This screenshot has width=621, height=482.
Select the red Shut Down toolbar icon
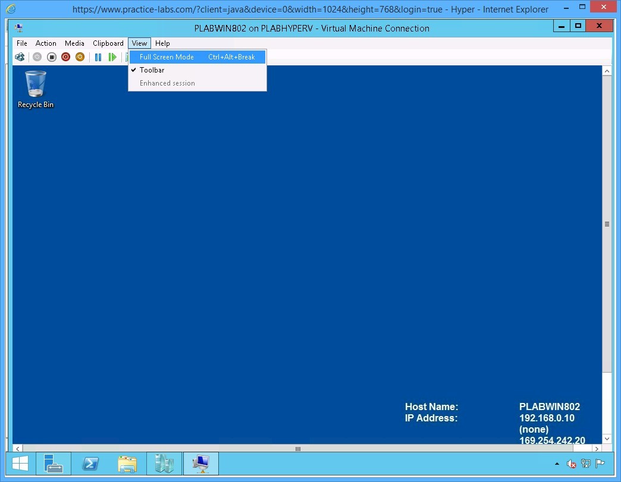[x=65, y=56]
